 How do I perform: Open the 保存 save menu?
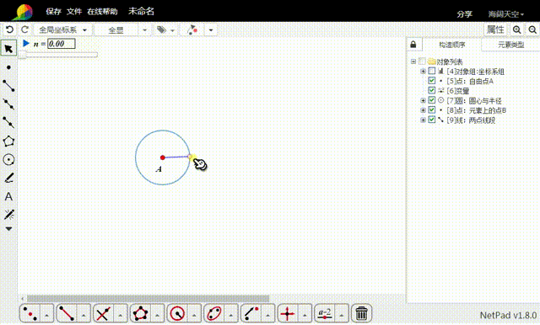(x=53, y=12)
